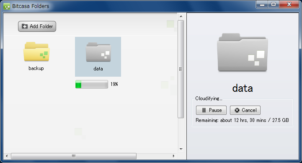
Task: Click the backup folder label
Action: tap(36, 68)
